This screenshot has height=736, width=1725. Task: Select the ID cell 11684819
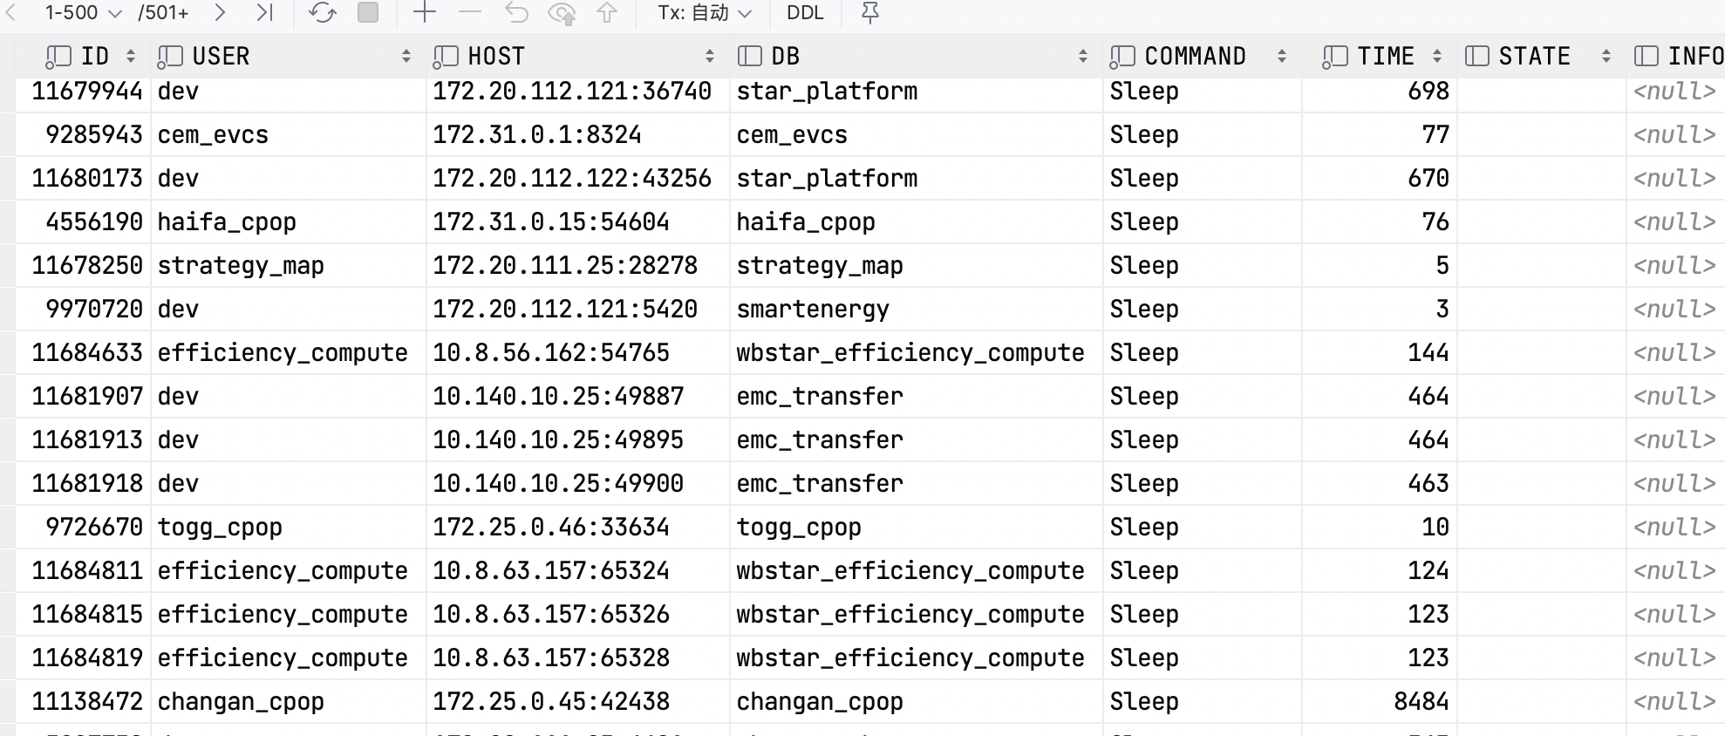[x=84, y=658]
